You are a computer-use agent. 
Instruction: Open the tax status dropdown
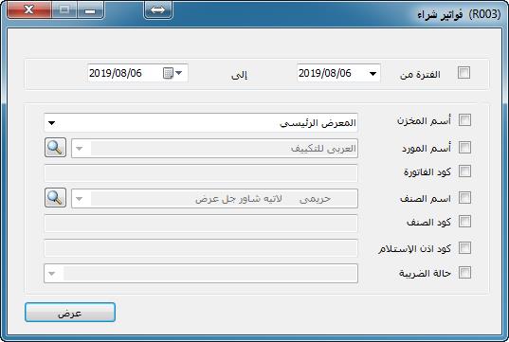[x=52, y=274]
